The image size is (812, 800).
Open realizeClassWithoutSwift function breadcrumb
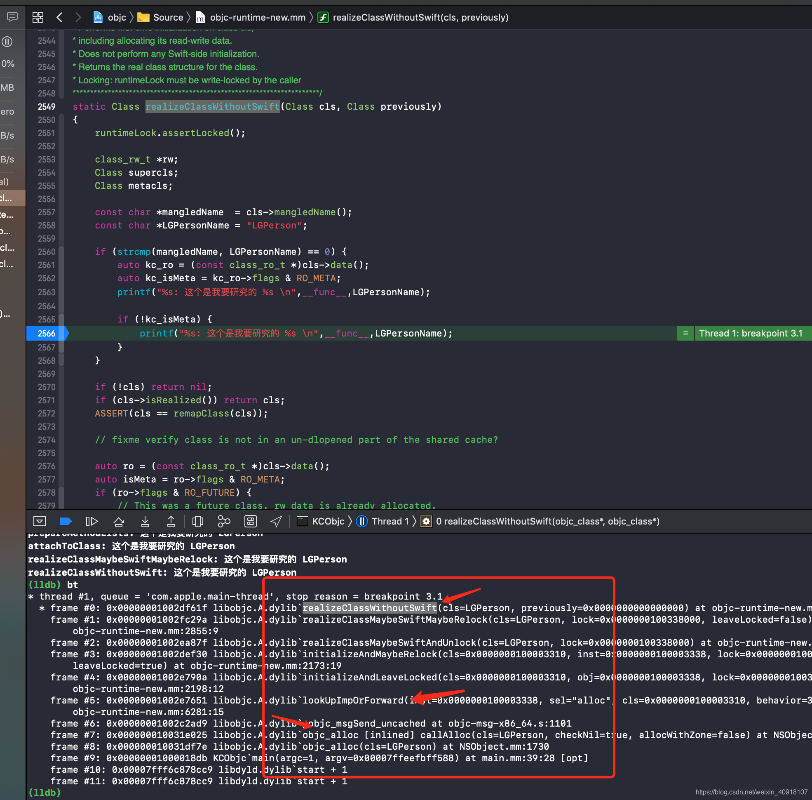[420, 17]
